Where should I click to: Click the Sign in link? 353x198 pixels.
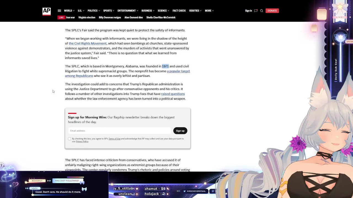pos(248,11)
